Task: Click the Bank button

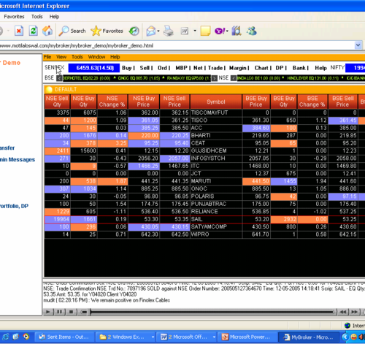Action: point(299,68)
